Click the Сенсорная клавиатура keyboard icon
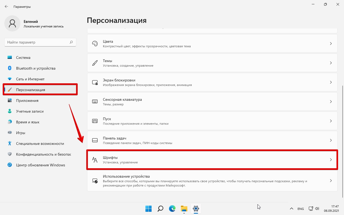This screenshot has height=215, width=344. point(95,102)
